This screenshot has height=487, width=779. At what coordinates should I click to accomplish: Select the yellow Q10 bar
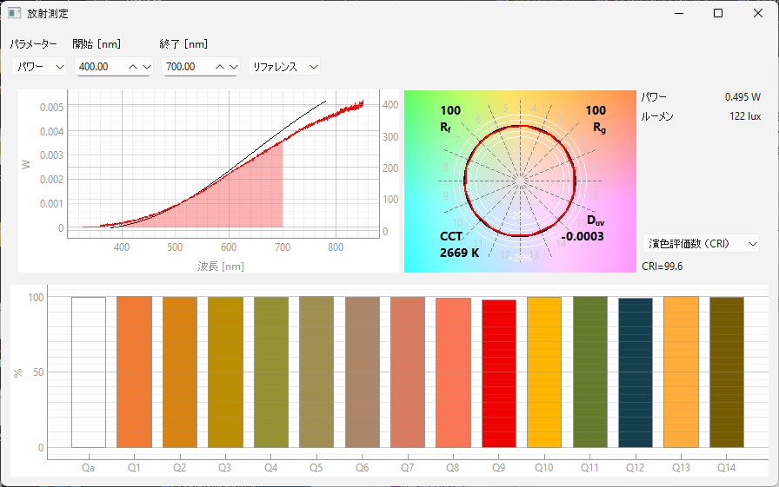(x=544, y=372)
